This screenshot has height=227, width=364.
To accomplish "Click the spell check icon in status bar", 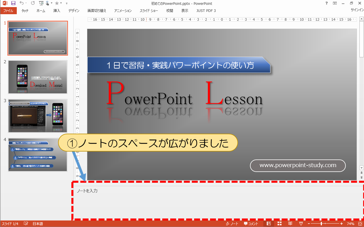I will click(26, 224).
